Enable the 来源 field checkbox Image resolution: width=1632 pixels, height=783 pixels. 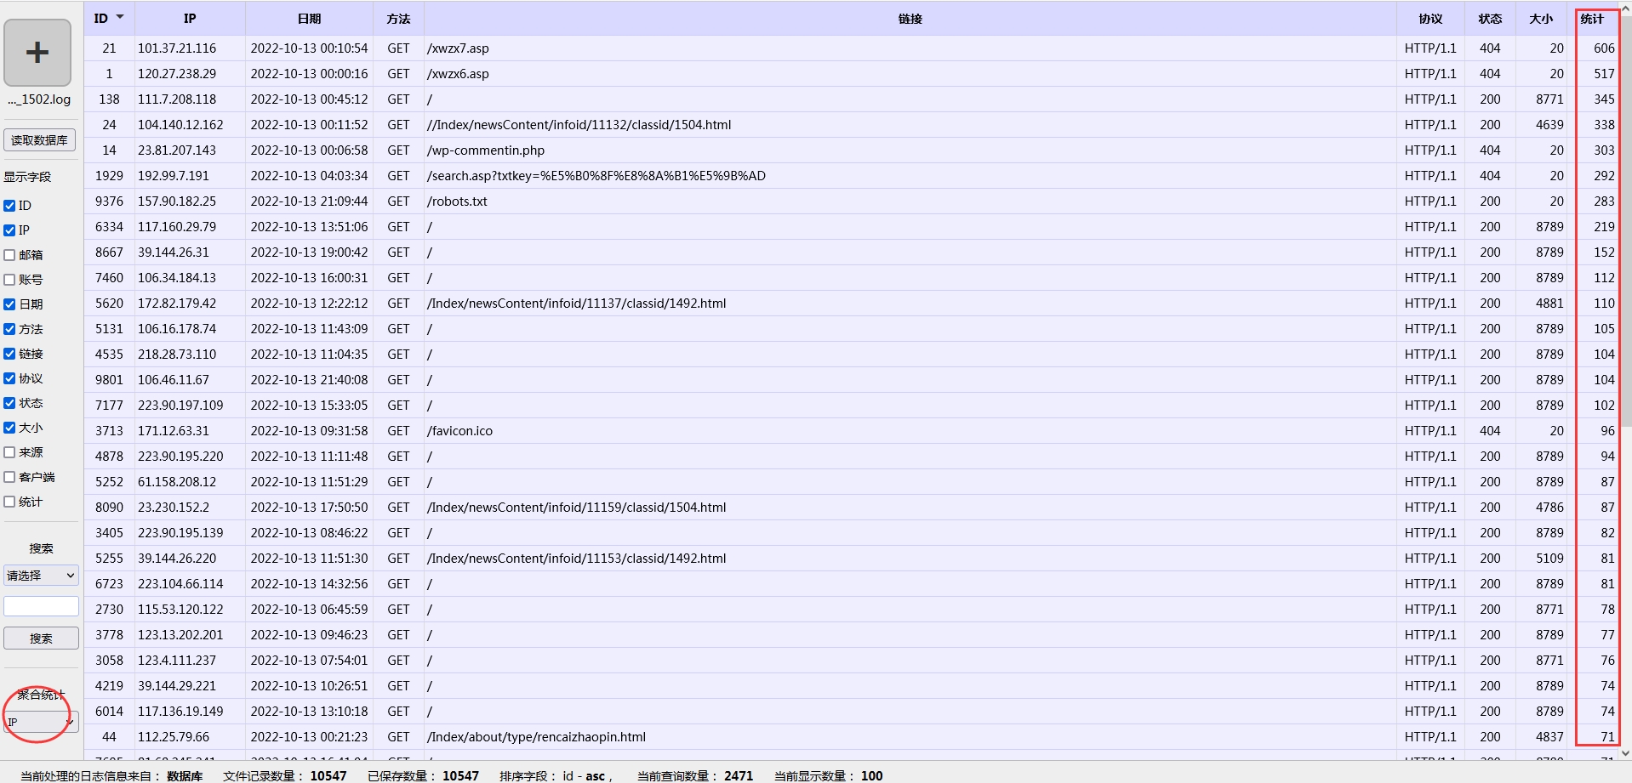[9, 452]
